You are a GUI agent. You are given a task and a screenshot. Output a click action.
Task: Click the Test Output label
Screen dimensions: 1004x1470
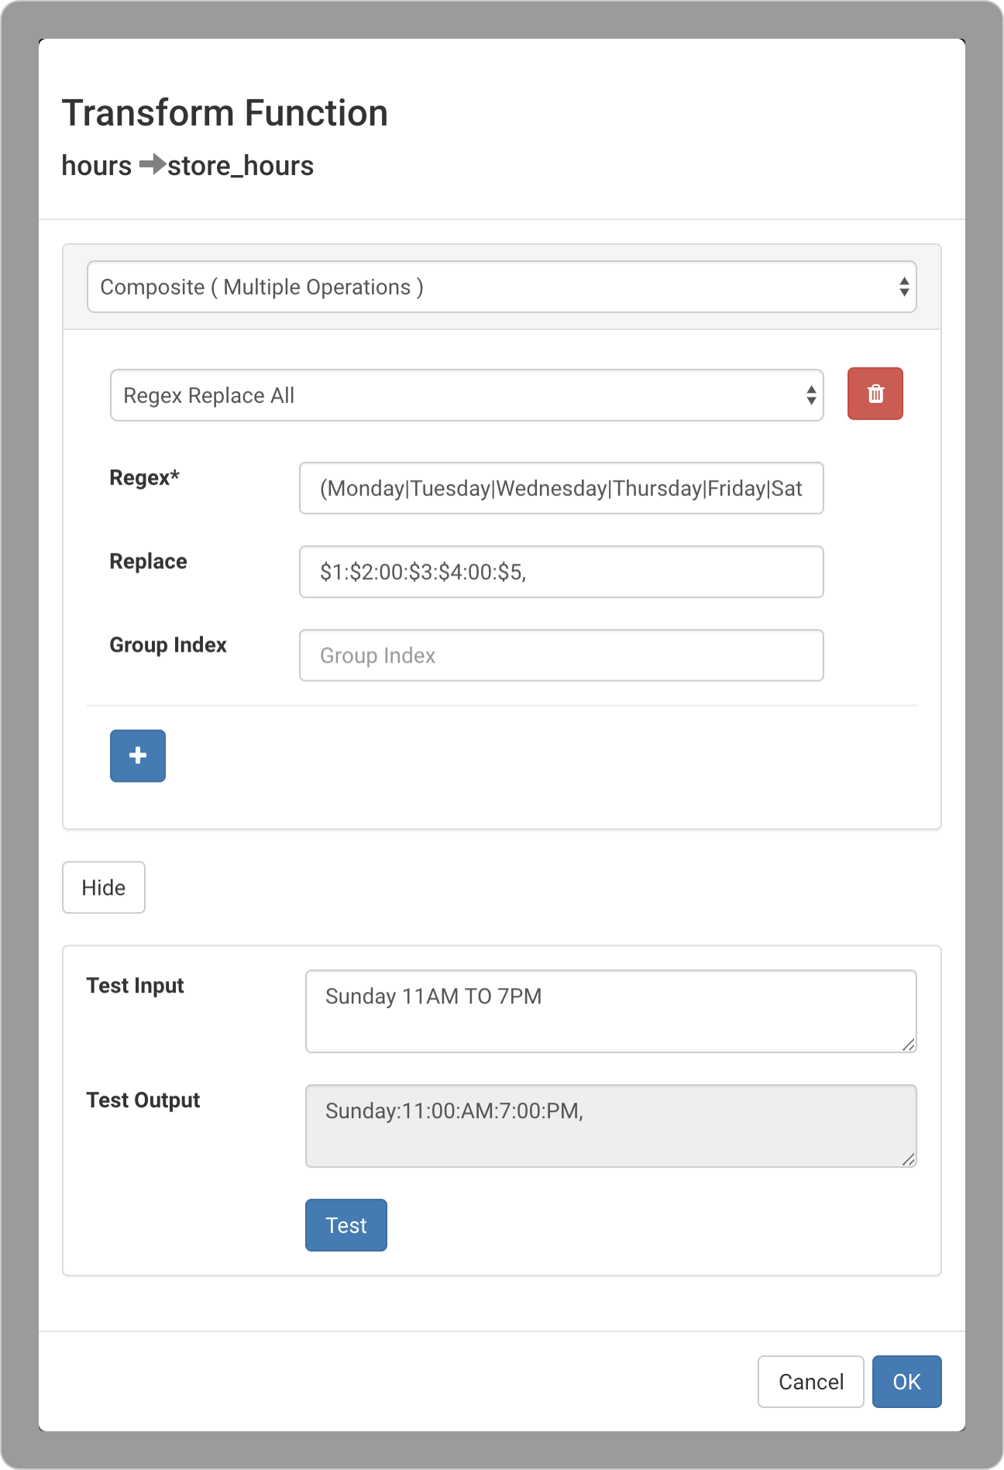coord(143,1100)
